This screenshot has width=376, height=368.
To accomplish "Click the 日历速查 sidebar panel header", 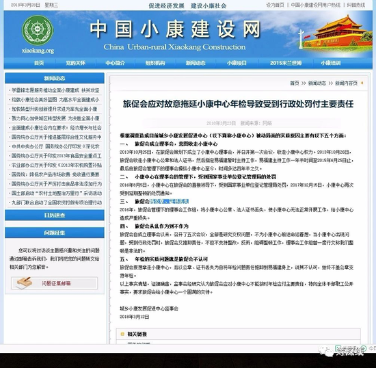I will [x=55, y=215].
